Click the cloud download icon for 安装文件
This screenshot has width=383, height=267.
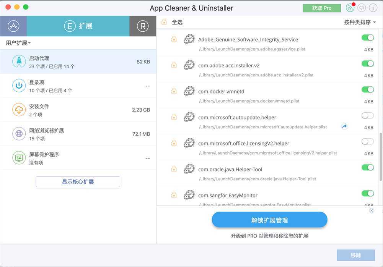(19, 110)
